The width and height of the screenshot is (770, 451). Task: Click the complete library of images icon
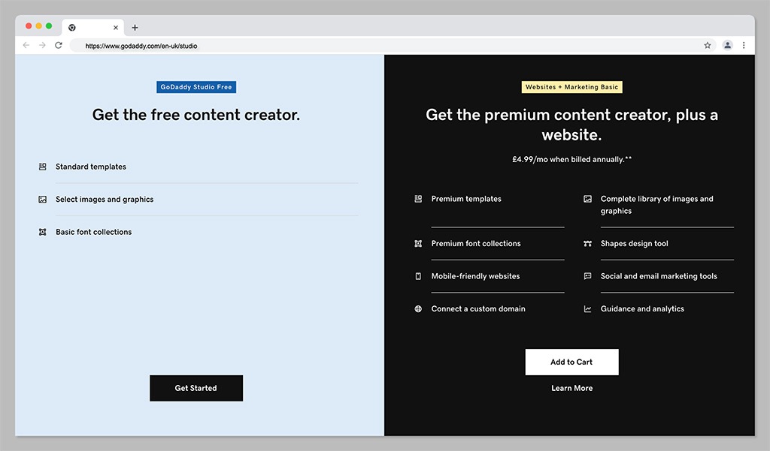click(587, 198)
